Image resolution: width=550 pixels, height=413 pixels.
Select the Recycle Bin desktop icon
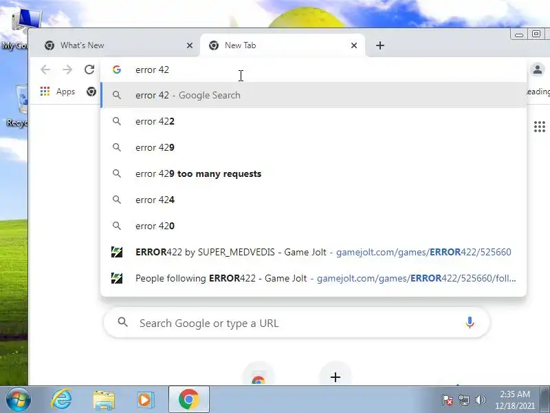[18, 105]
